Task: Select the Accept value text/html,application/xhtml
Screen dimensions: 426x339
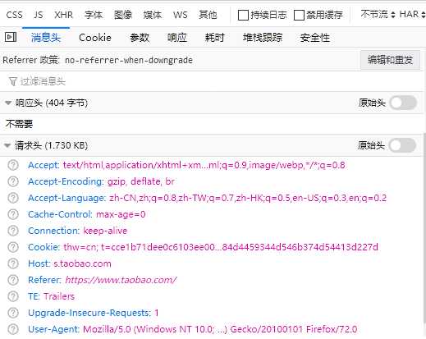Action: [x=204, y=165]
